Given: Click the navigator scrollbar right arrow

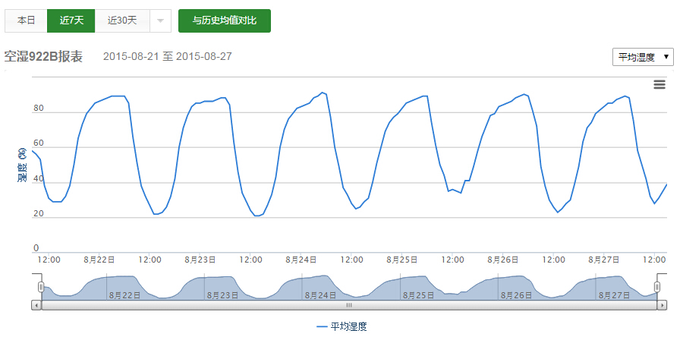Looking at the screenshot, I should [x=663, y=305].
